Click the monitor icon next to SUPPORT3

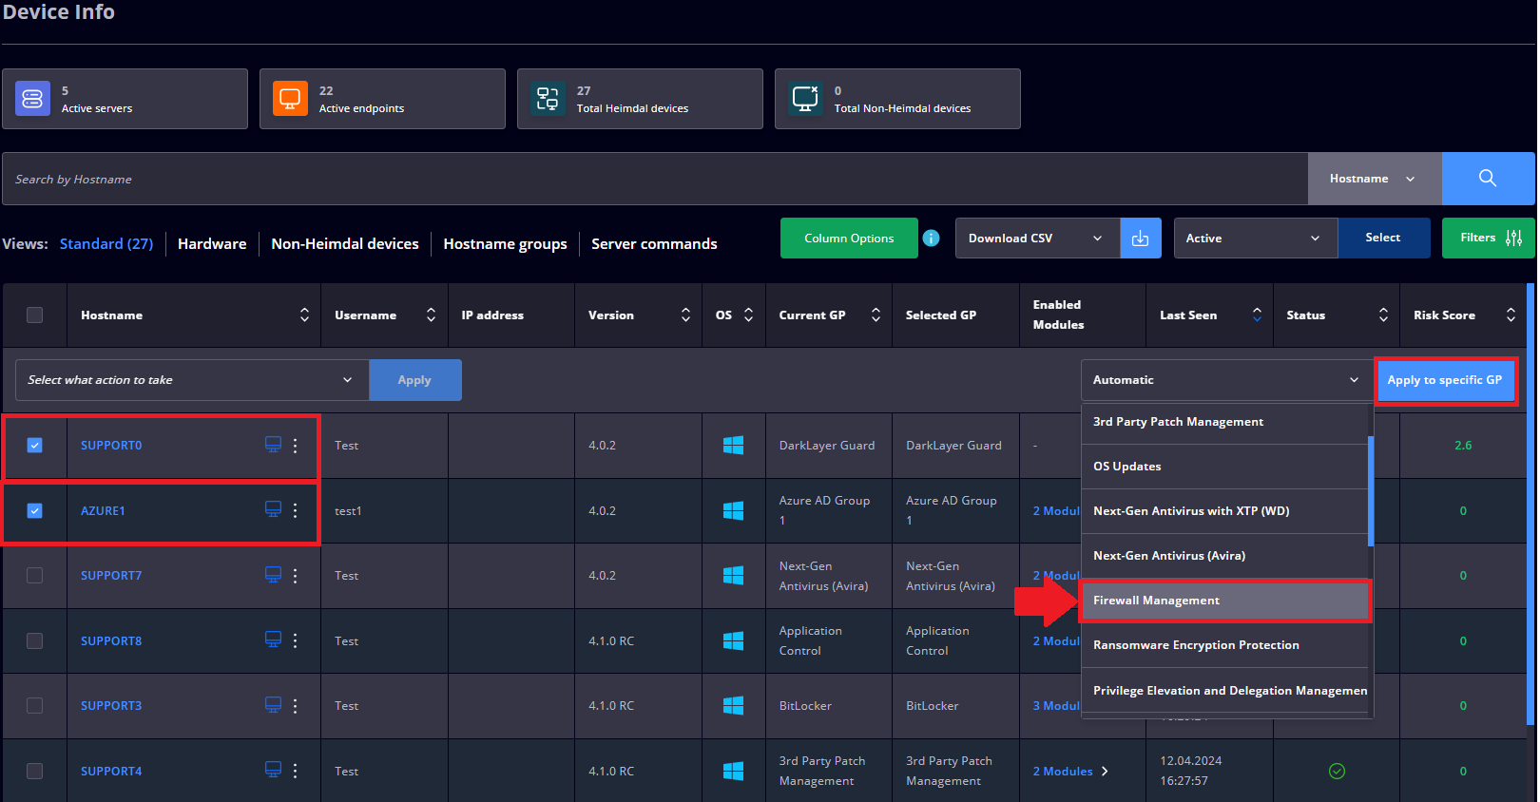pos(273,705)
